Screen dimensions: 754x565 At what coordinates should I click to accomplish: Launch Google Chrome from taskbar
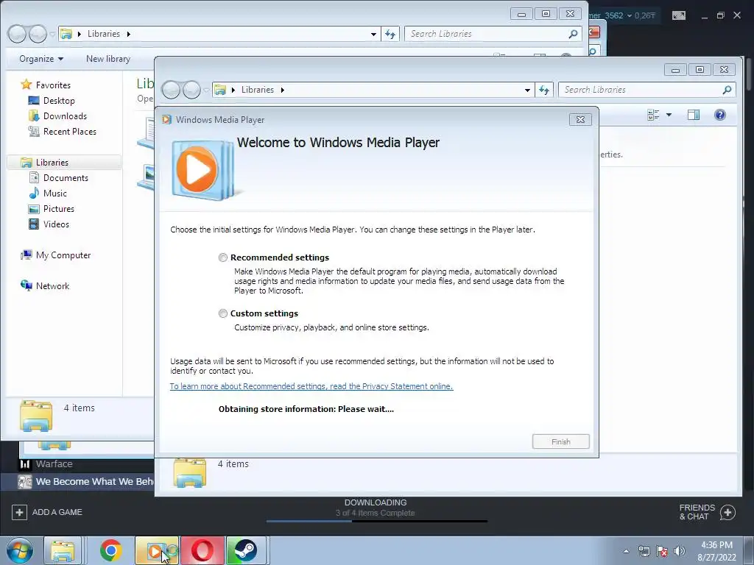click(x=110, y=550)
